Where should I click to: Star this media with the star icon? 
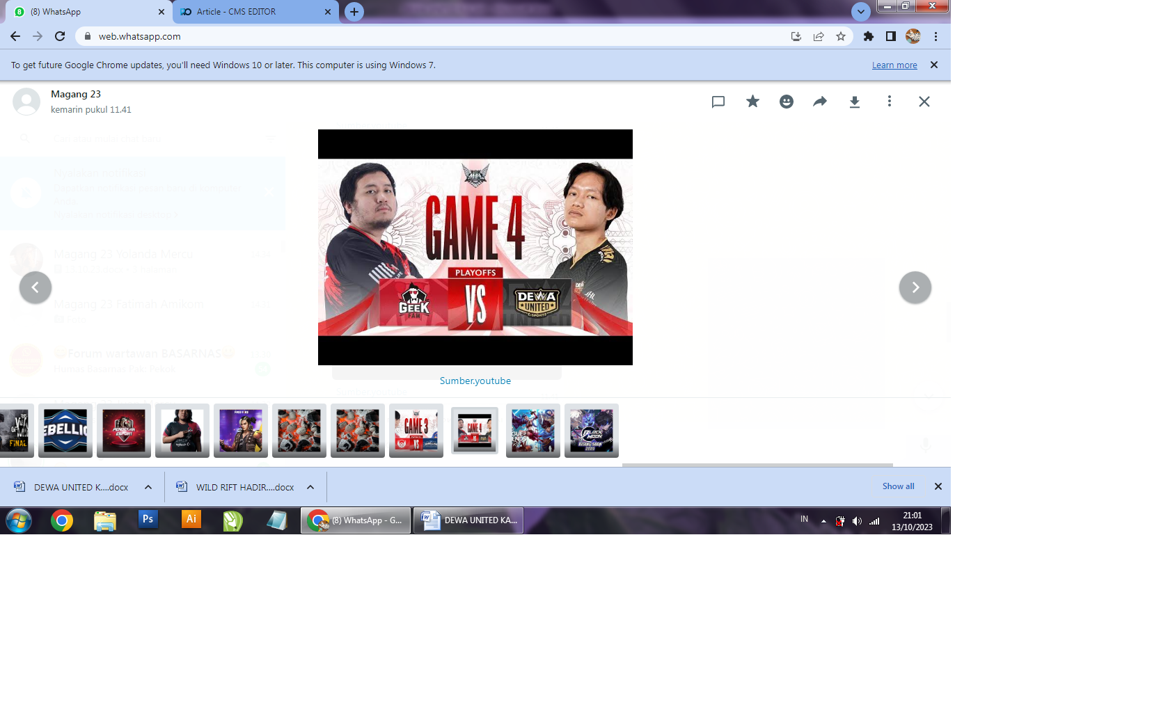(752, 102)
